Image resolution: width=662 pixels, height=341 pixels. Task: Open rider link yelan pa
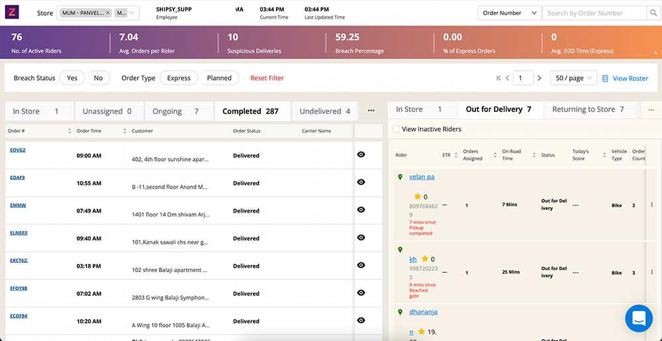(x=422, y=177)
